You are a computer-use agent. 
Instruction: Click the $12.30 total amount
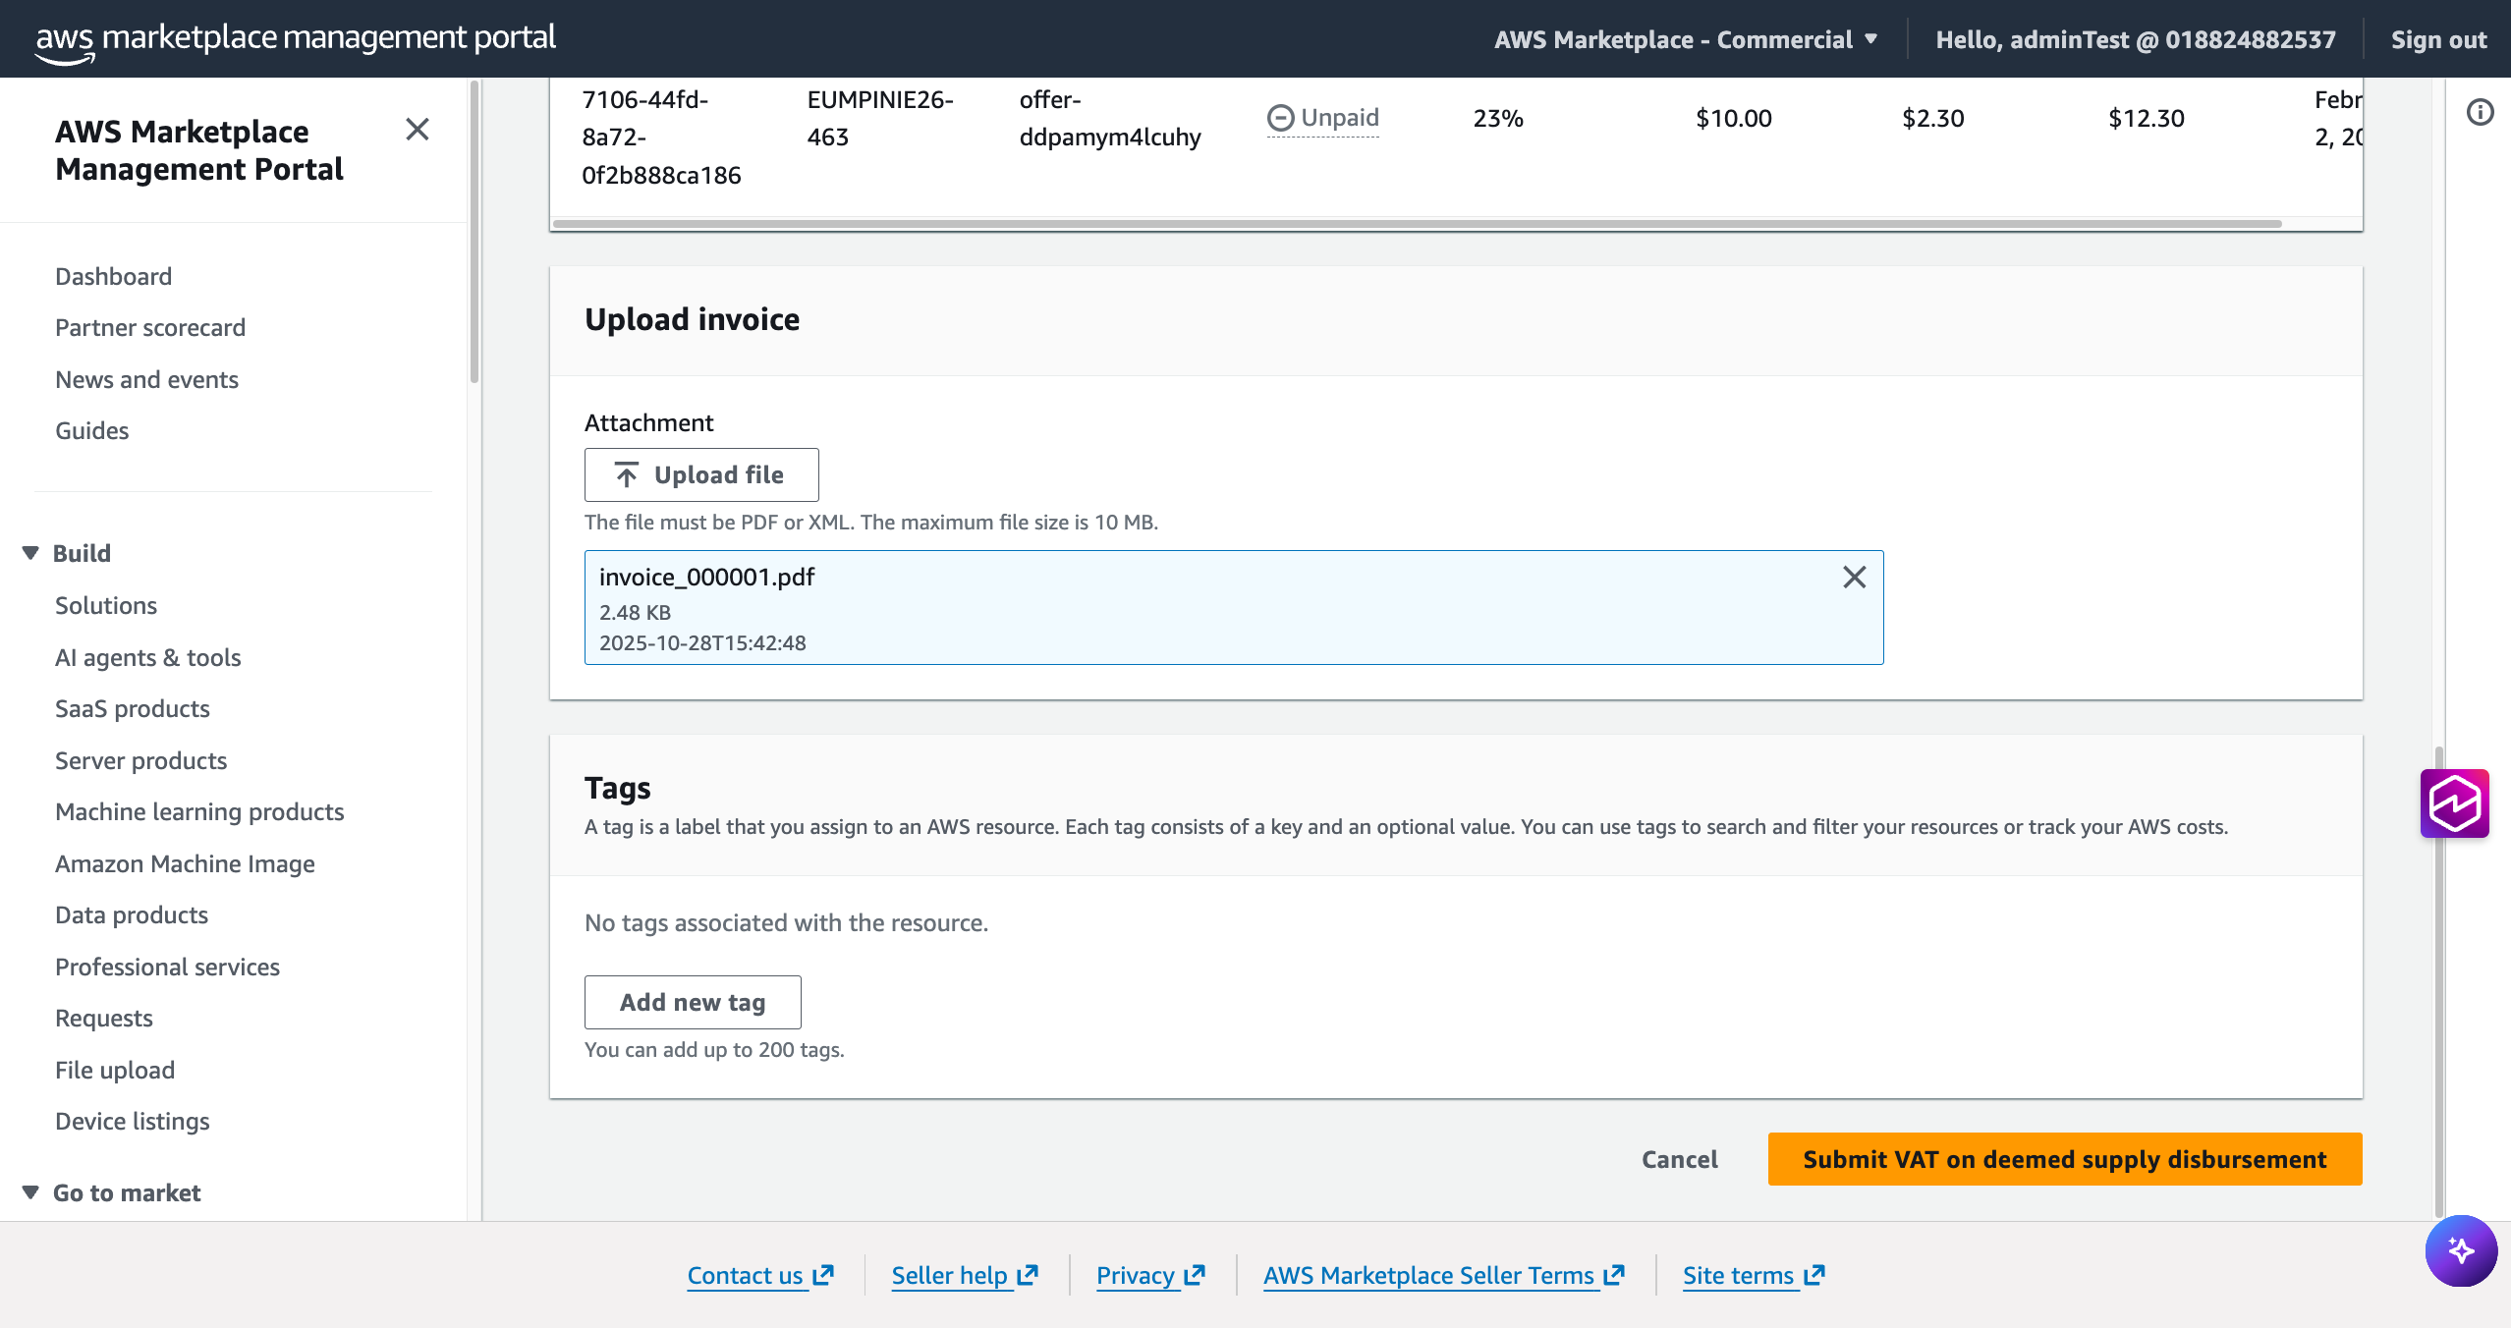coord(2147,118)
